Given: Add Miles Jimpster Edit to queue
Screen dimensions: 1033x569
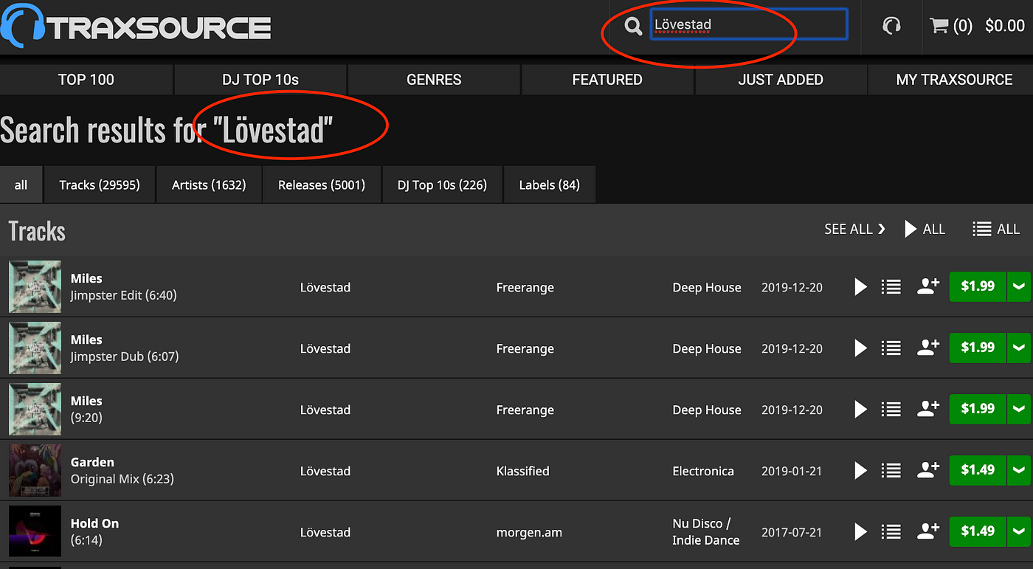Looking at the screenshot, I should (891, 286).
